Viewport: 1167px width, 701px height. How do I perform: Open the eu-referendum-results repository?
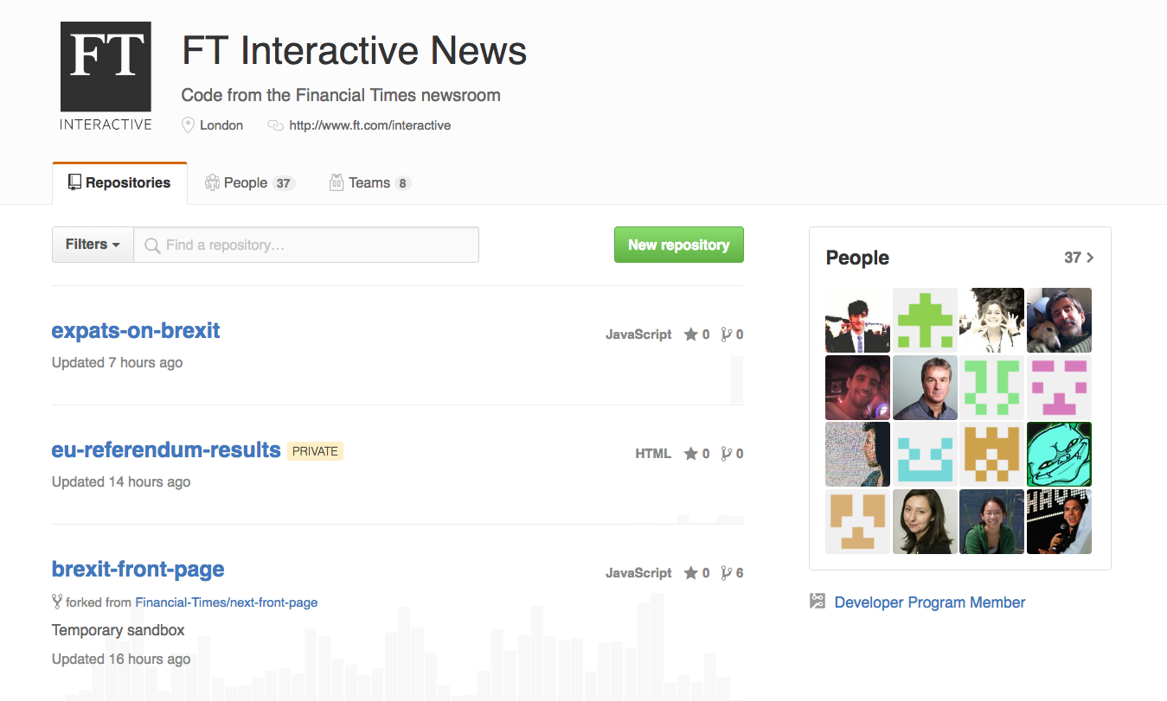point(166,449)
